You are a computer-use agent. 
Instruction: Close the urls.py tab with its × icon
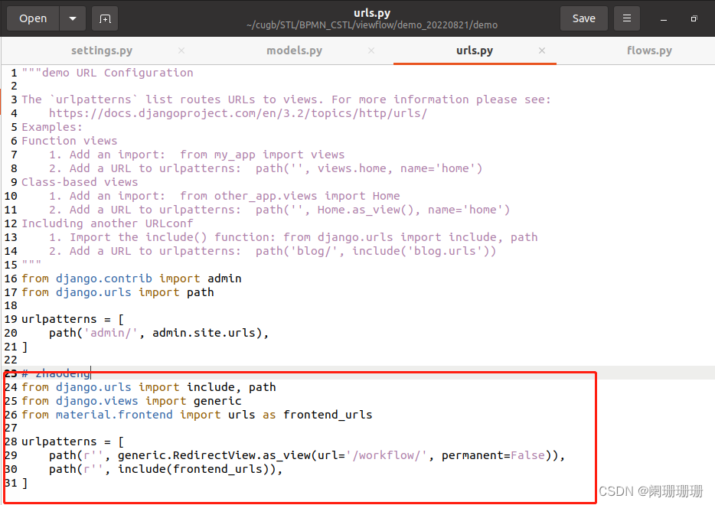click(x=542, y=50)
